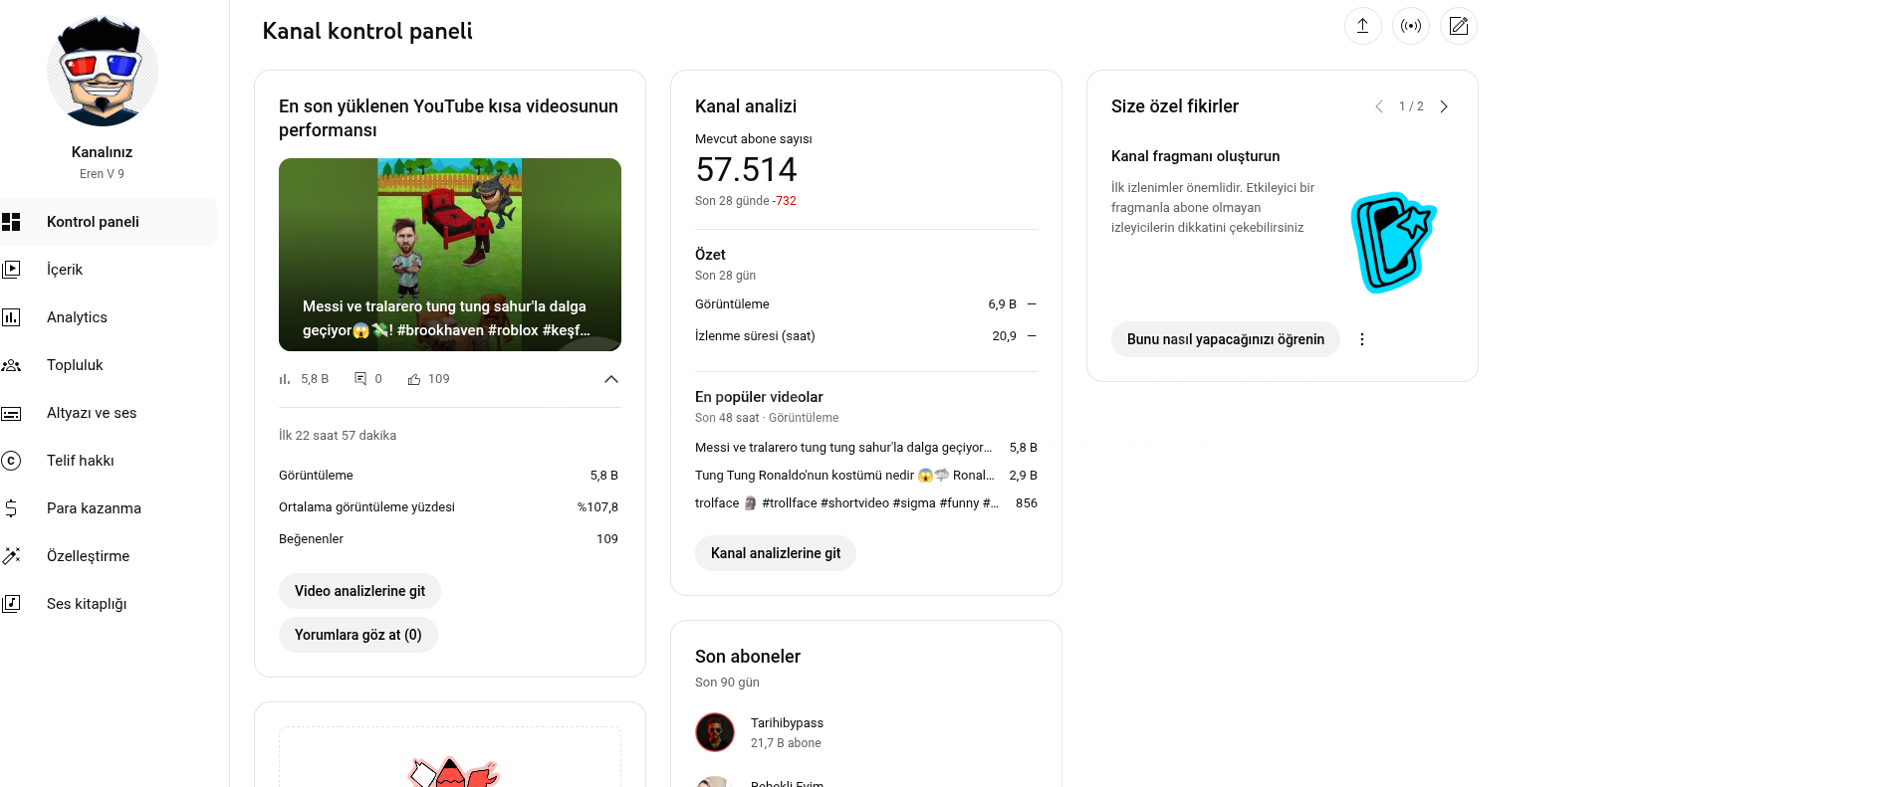Click the 21,7 B abone text
Screen dimensions: 1886x787
tap(786, 743)
